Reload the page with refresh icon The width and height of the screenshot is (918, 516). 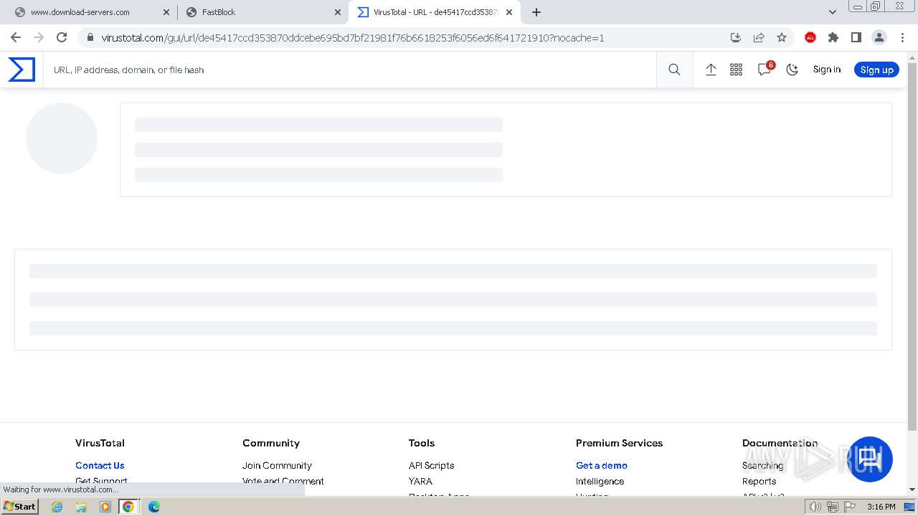[62, 37]
